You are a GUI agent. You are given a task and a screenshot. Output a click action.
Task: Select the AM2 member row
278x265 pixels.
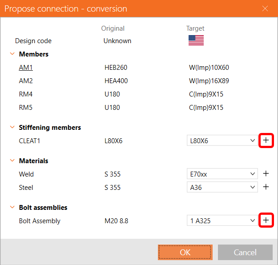(x=26, y=81)
